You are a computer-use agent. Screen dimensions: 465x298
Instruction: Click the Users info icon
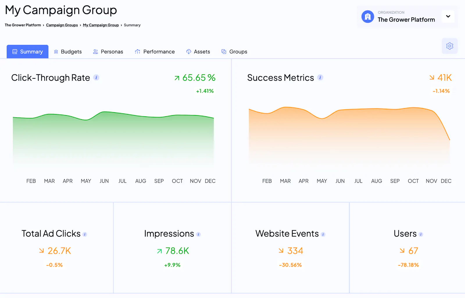click(x=421, y=234)
